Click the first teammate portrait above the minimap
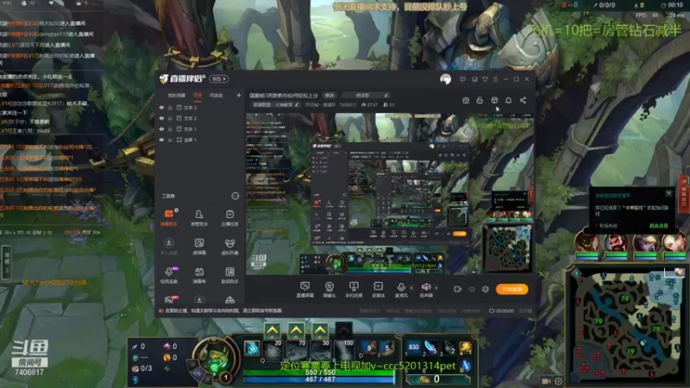This screenshot has height=388, width=690. point(587,242)
